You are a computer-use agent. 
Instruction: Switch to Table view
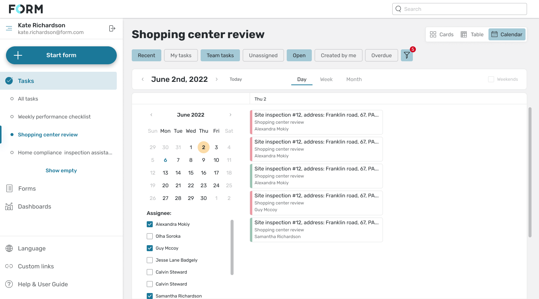472,34
